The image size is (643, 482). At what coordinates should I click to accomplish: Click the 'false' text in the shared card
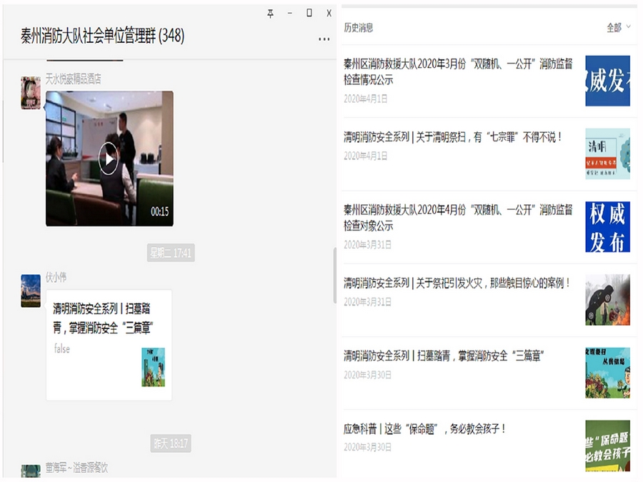(x=62, y=348)
